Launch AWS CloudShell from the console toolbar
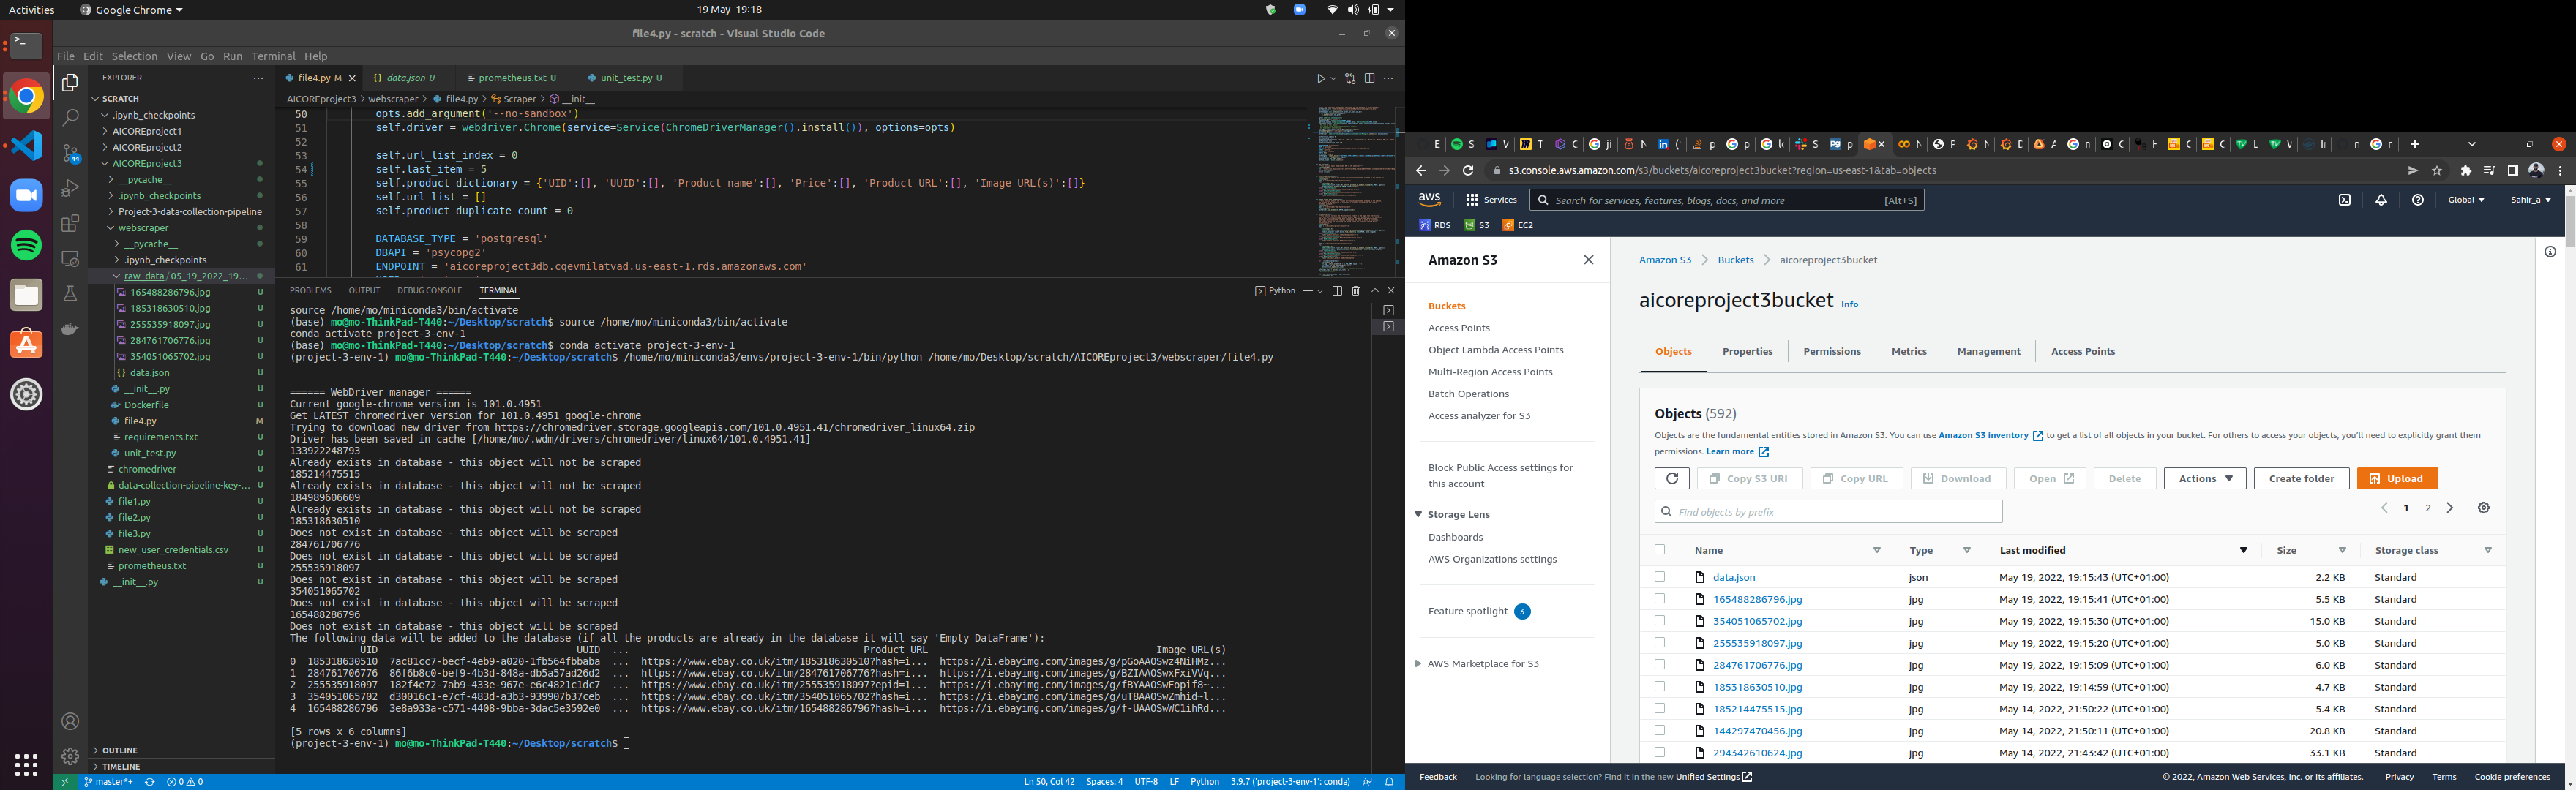This screenshot has width=2576, height=790. coord(2344,200)
